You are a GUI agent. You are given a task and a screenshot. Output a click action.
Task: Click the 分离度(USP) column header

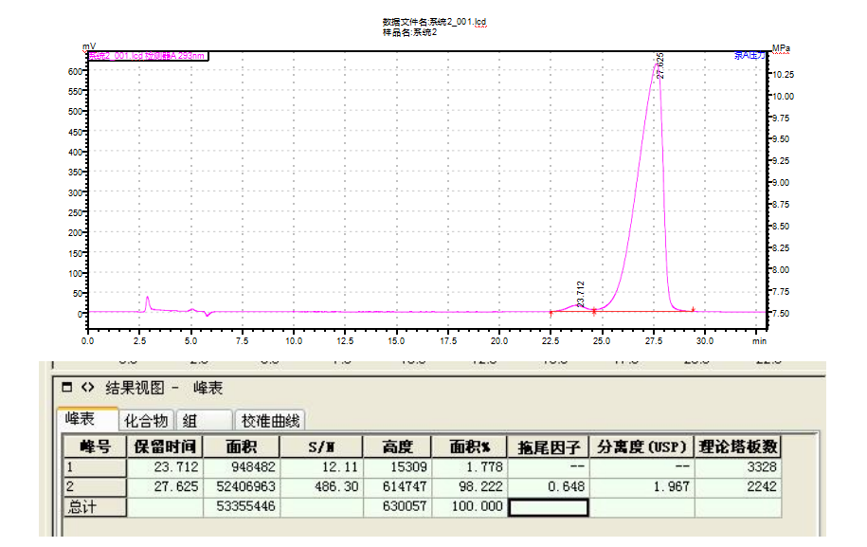pyautogui.click(x=641, y=447)
